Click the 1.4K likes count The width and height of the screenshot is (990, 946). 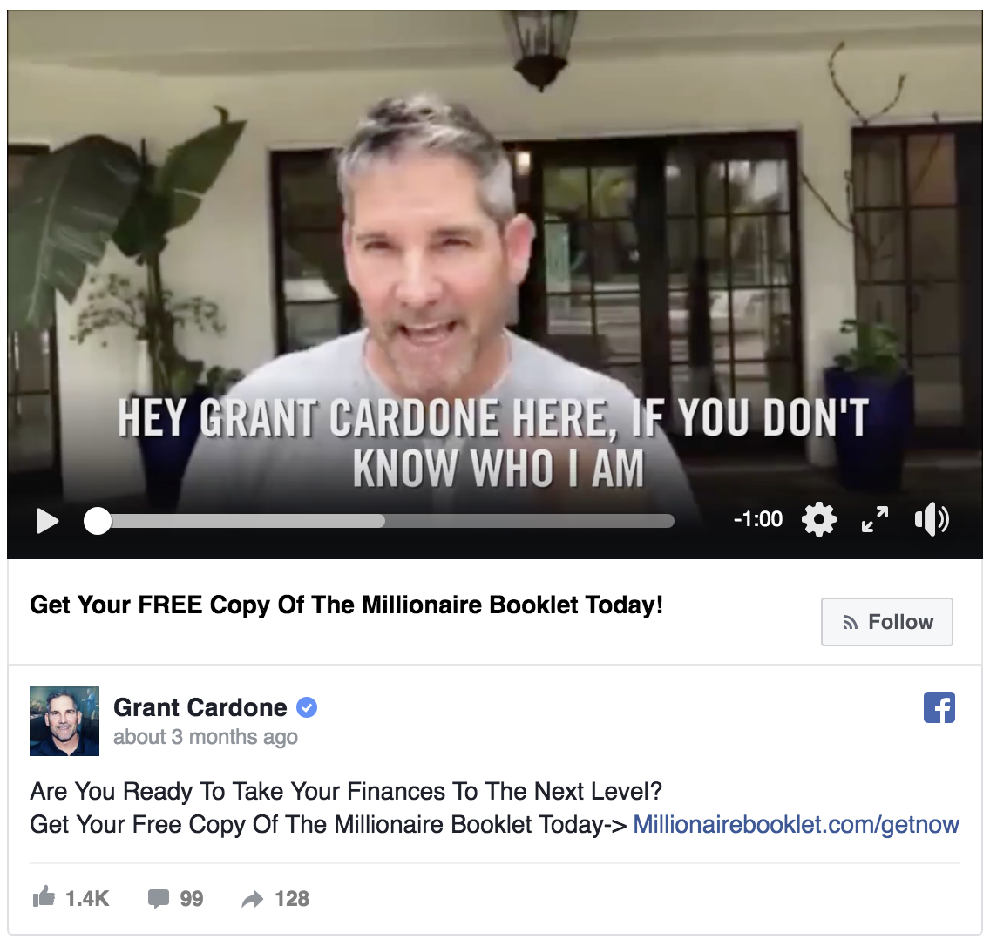pos(88,899)
